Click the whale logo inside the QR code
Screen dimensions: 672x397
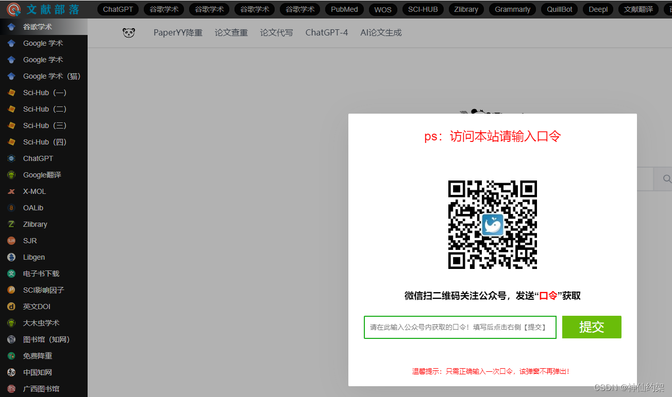click(x=493, y=225)
